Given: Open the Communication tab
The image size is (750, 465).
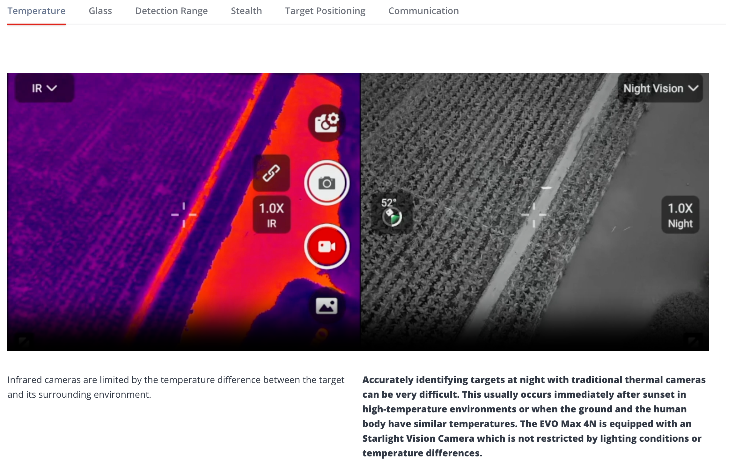Looking at the screenshot, I should [423, 11].
